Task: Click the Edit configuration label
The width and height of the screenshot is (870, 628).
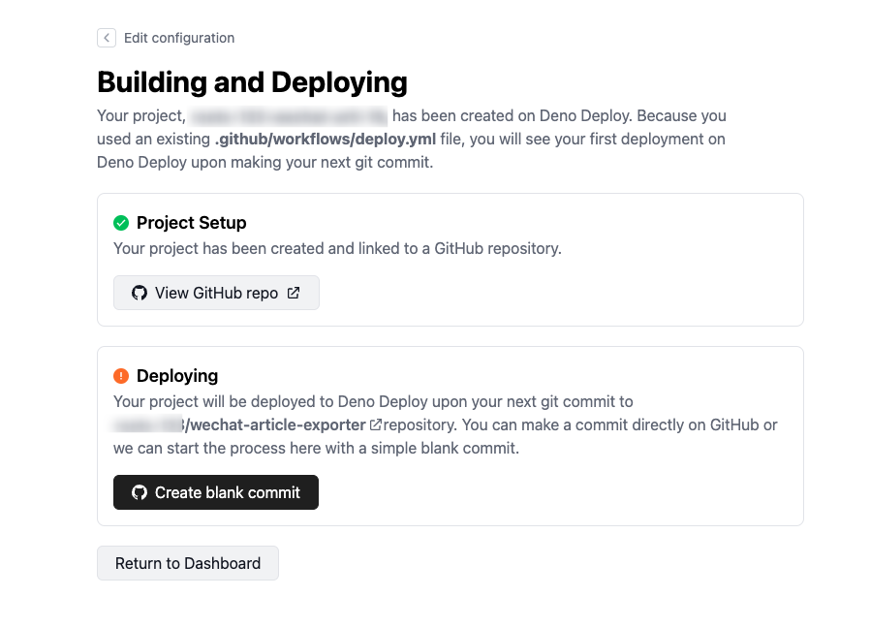Action: point(179,38)
